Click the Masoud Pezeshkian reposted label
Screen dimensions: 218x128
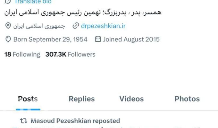[75, 121]
